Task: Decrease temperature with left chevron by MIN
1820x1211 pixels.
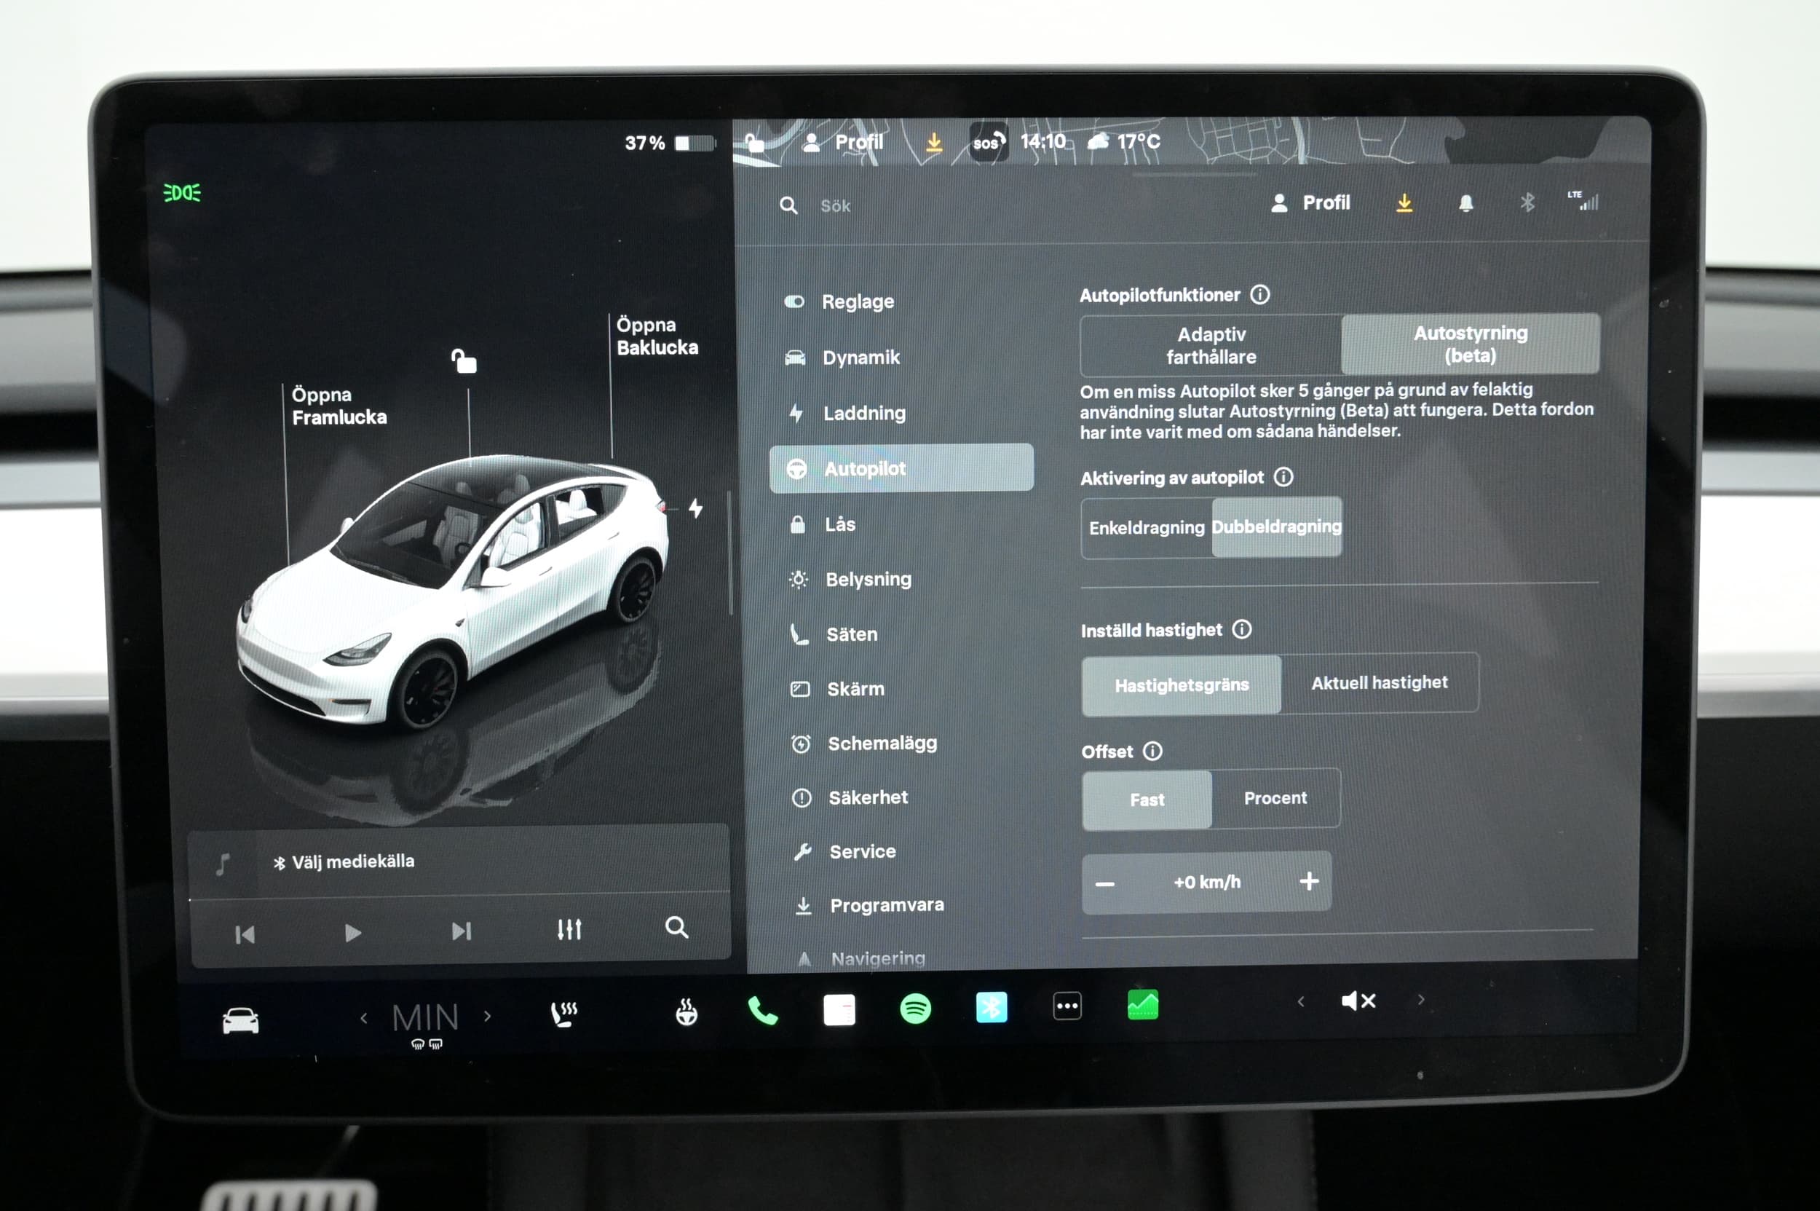Action: point(364,1018)
